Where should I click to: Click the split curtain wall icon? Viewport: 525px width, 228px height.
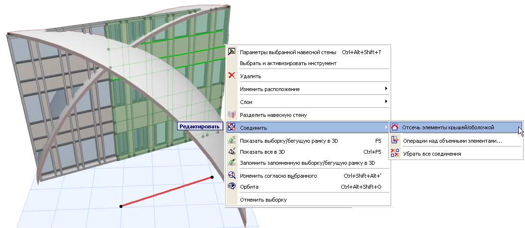coord(231,114)
